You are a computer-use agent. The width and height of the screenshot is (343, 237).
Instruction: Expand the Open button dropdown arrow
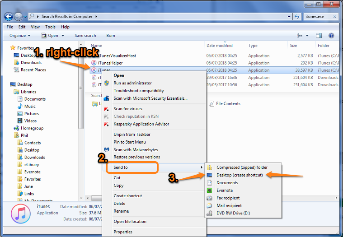coord(63,36)
